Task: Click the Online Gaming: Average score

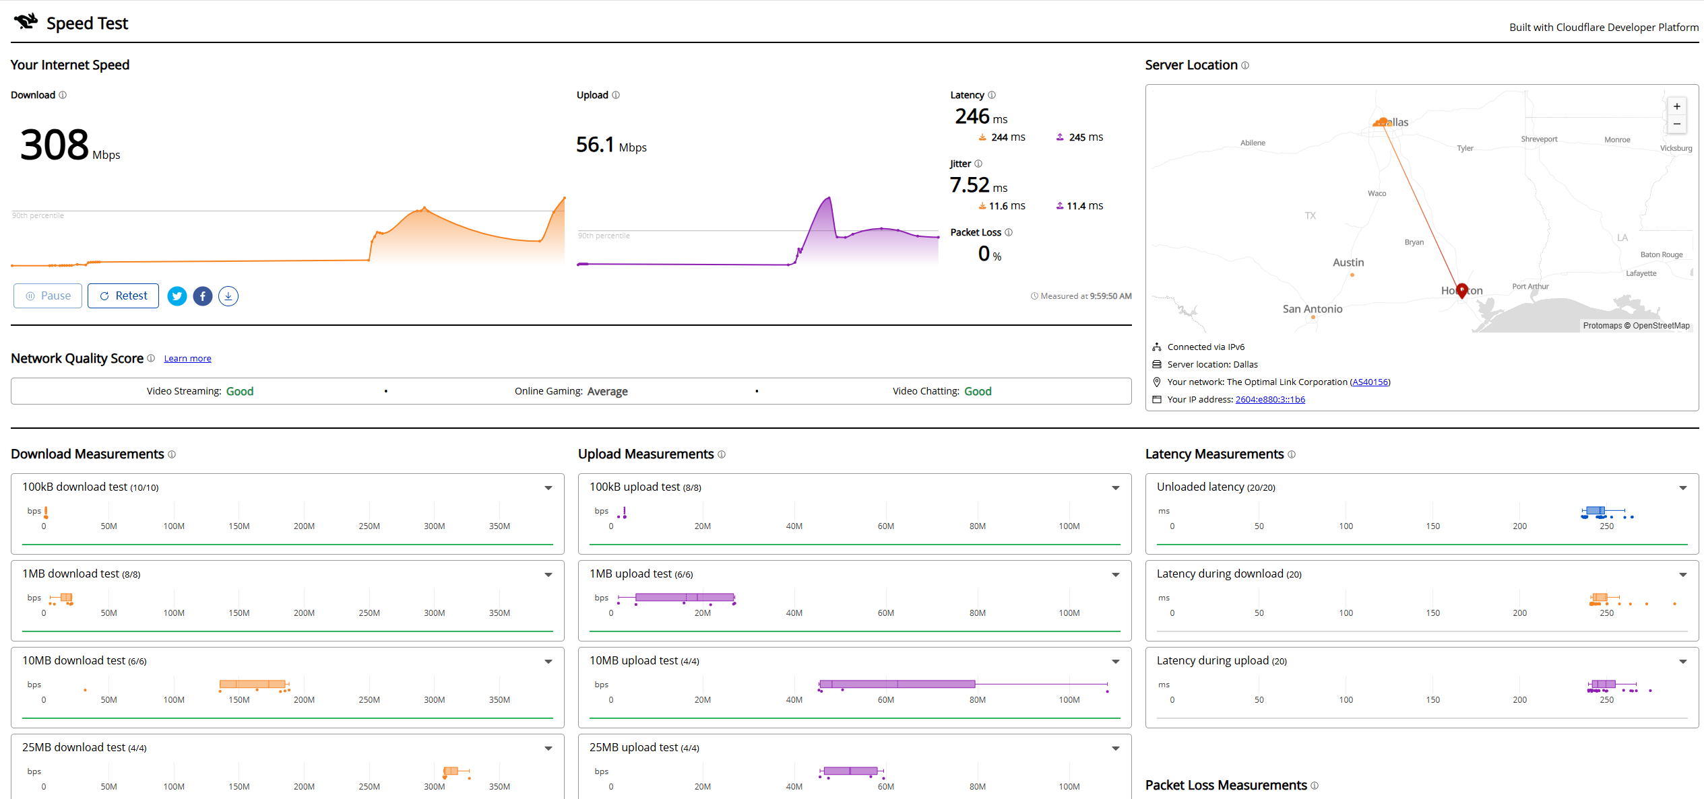Action: pos(571,392)
